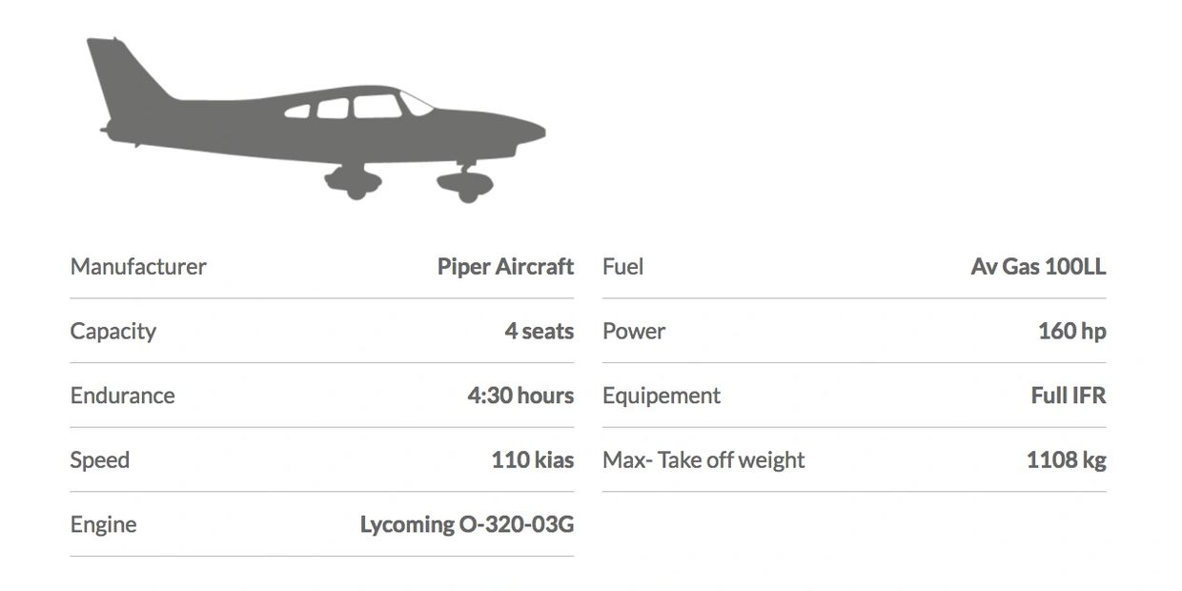Select the 4 seats value

(x=539, y=332)
